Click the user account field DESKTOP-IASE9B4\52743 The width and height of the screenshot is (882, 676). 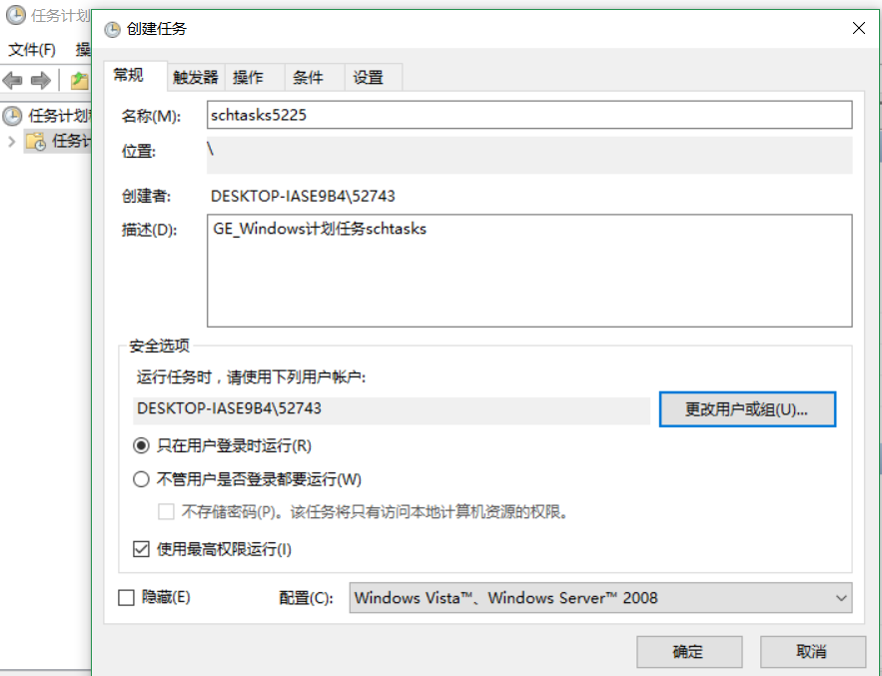click(x=392, y=408)
